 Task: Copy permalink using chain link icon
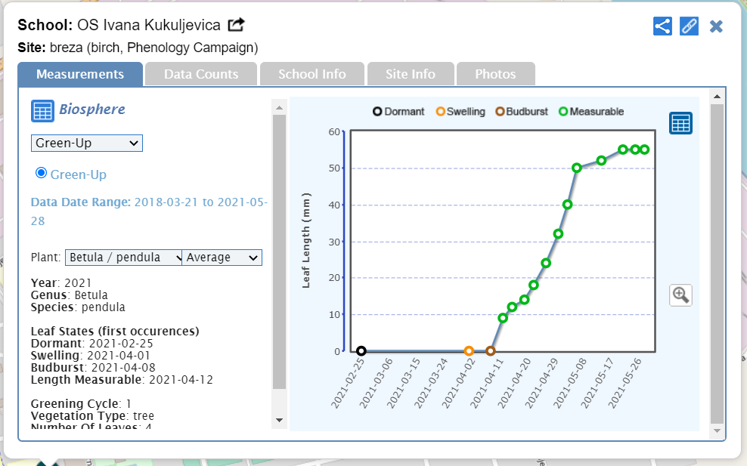point(689,26)
